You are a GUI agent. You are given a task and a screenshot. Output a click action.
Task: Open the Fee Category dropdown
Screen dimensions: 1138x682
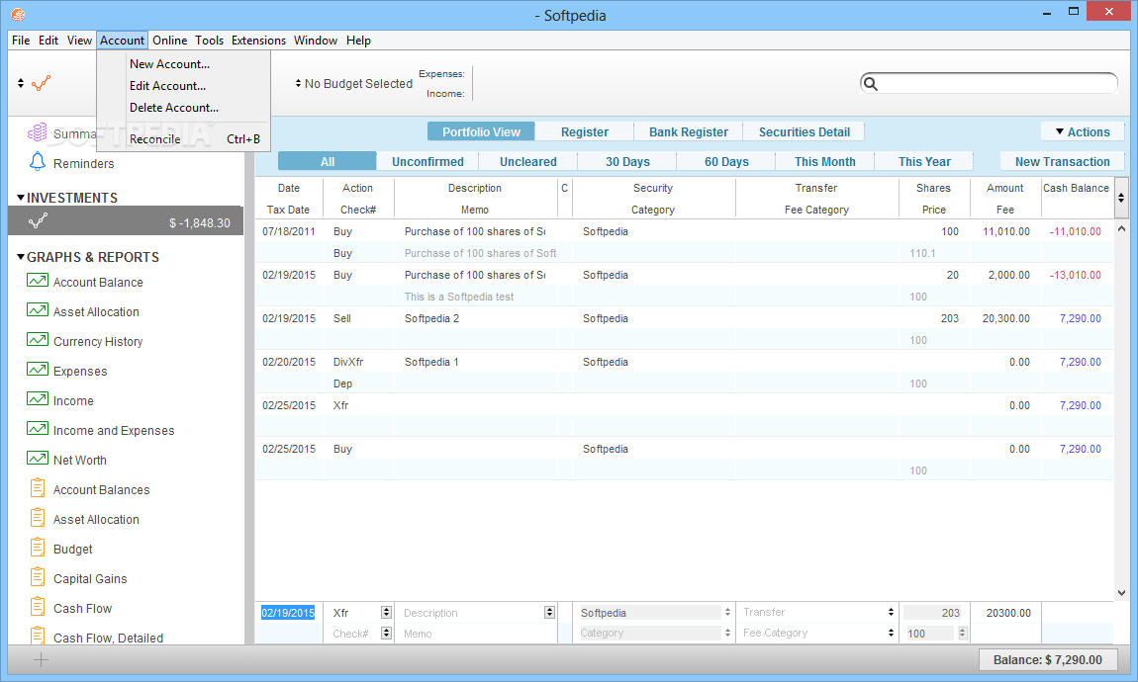(x=891, y=633)
